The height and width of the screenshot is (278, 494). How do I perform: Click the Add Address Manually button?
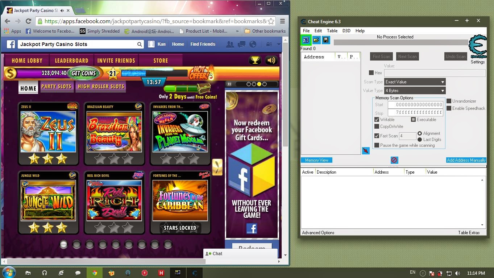[466, 160]
